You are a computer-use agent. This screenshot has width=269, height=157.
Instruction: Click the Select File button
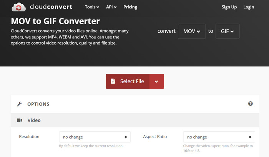[128, 81]
